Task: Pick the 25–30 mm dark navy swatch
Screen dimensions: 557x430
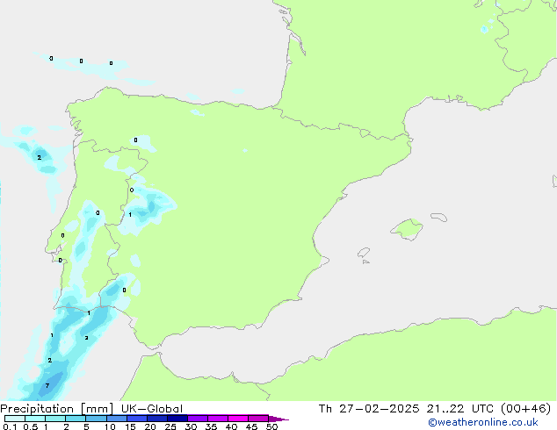Action: 177,419
